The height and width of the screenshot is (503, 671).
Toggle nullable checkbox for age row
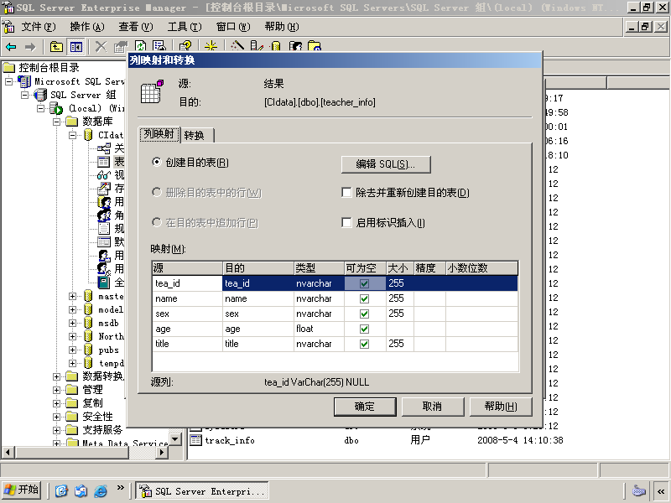click(364, 329)
